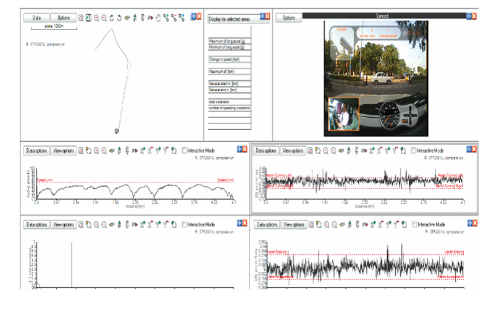
Task: Open the map panel's Options button
Action: tap(64, 18)
